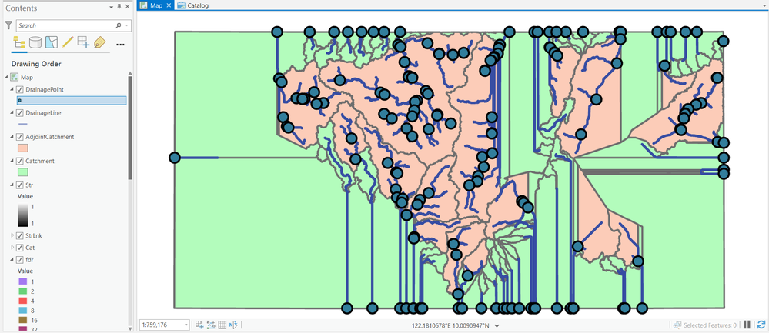
Task: Select the AdjointCatchment layer name
Action: point(49,137)
